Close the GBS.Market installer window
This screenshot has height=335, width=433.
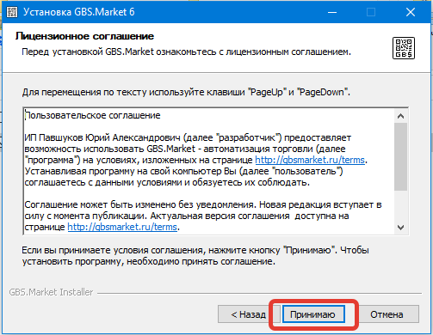tap(411, 12)
